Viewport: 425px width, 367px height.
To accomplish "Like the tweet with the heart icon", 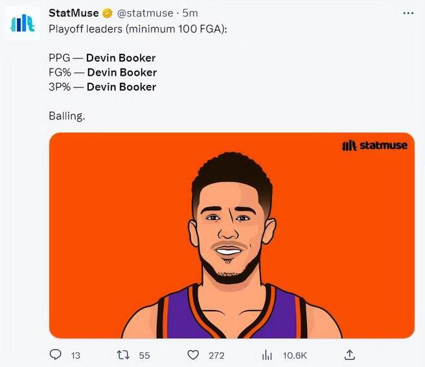I will 192,355.
